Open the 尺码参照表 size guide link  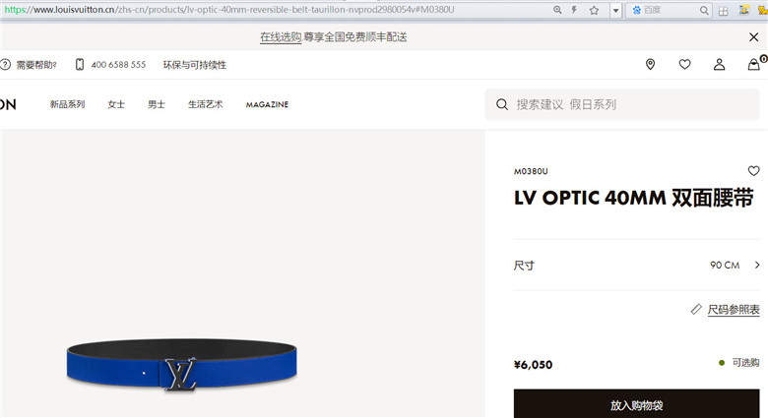point(734,310)
